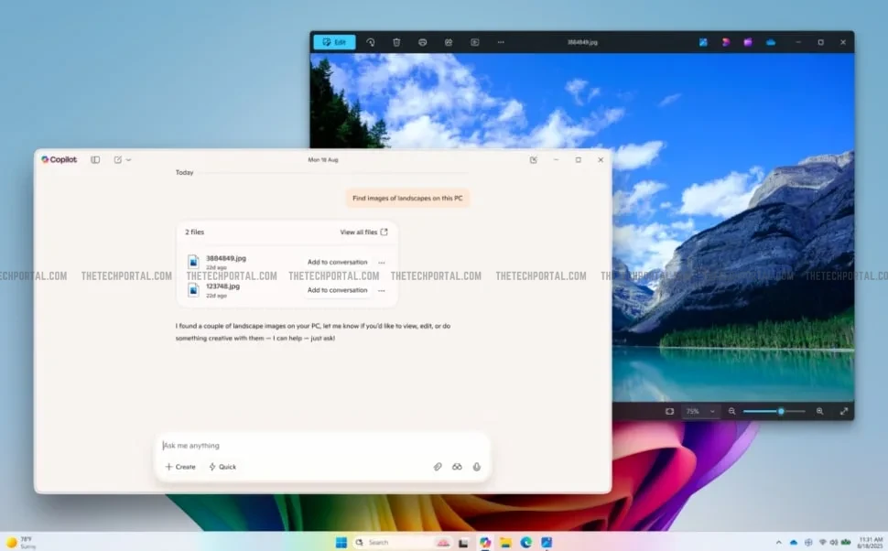
Task: Toggle the Copilot sidebar panel
Action: pos(95,159)
